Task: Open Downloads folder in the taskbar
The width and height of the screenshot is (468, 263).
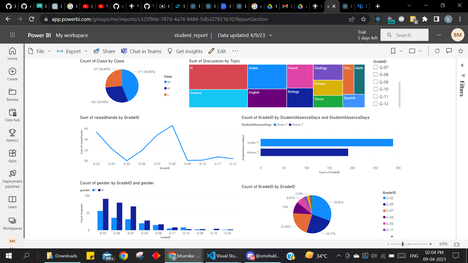Action: tap(62, 256)
